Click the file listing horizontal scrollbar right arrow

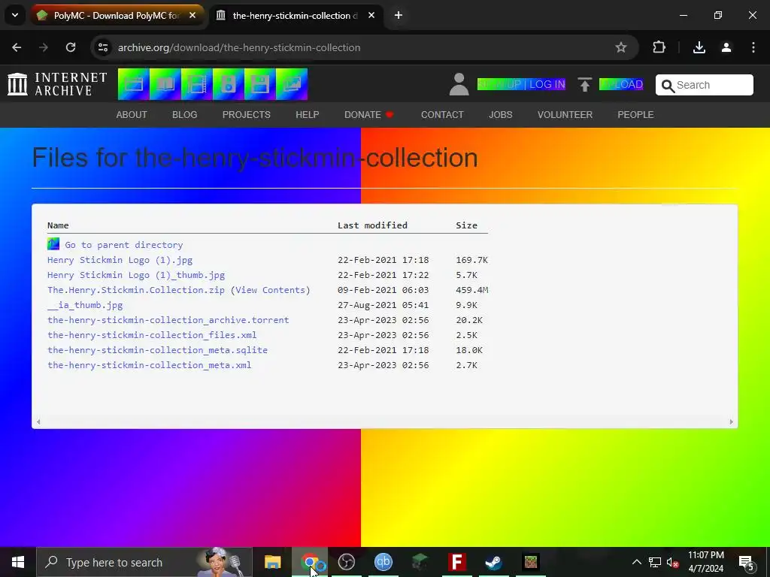coord(731,421)
